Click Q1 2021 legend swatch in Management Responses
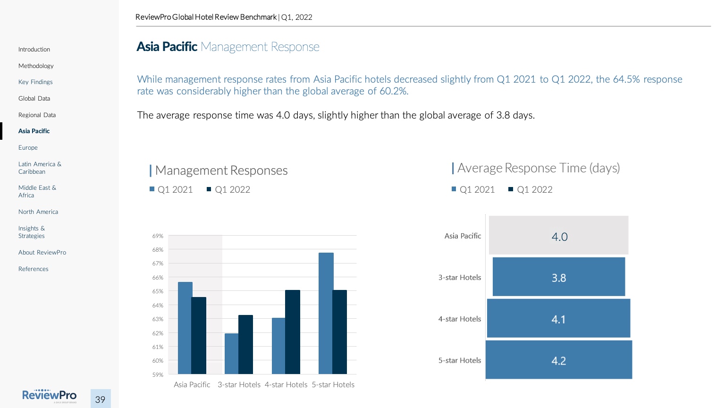 click(152, 189)
